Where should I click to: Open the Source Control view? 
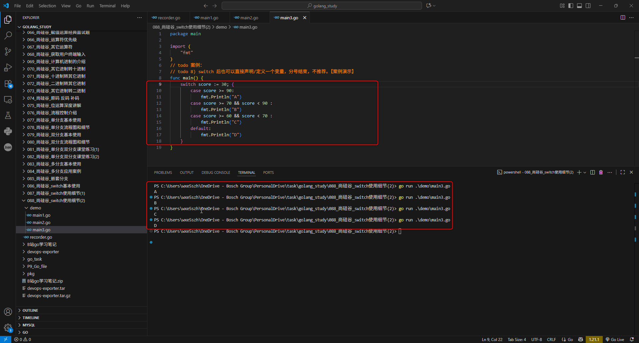coord(8,51)
